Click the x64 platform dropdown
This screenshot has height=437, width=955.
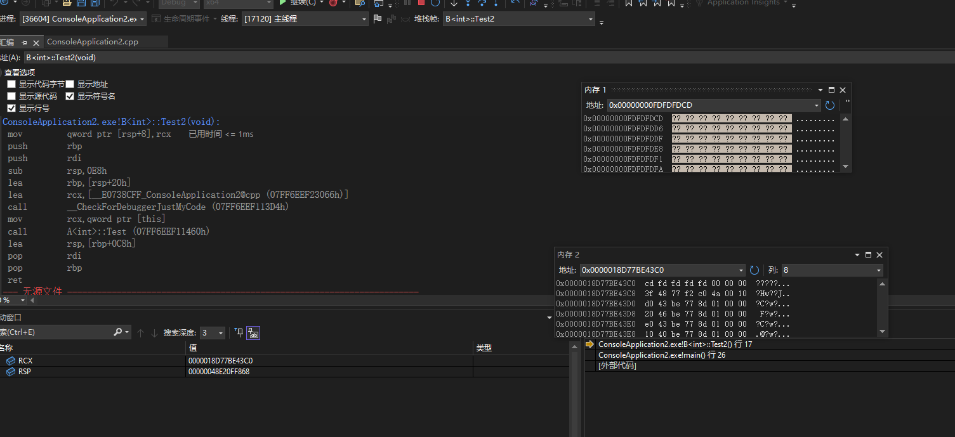[x=238, y=3]
